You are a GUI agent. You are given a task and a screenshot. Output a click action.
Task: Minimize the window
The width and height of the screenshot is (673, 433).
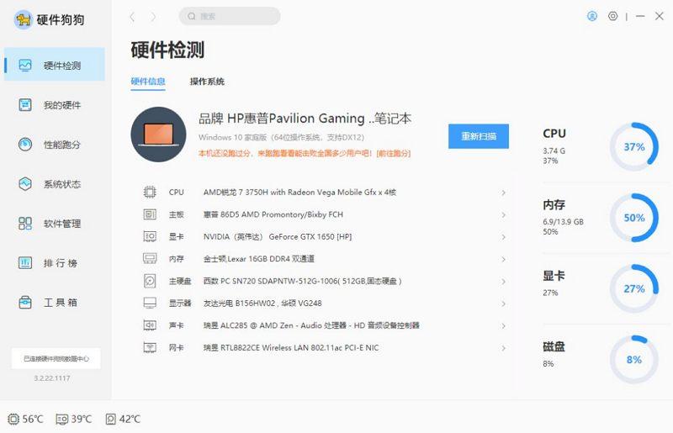point(640,16)
